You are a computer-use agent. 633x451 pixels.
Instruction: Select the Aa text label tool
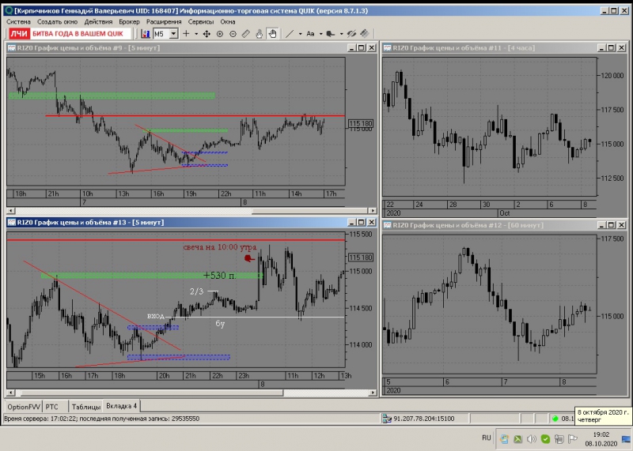point(310,34)
